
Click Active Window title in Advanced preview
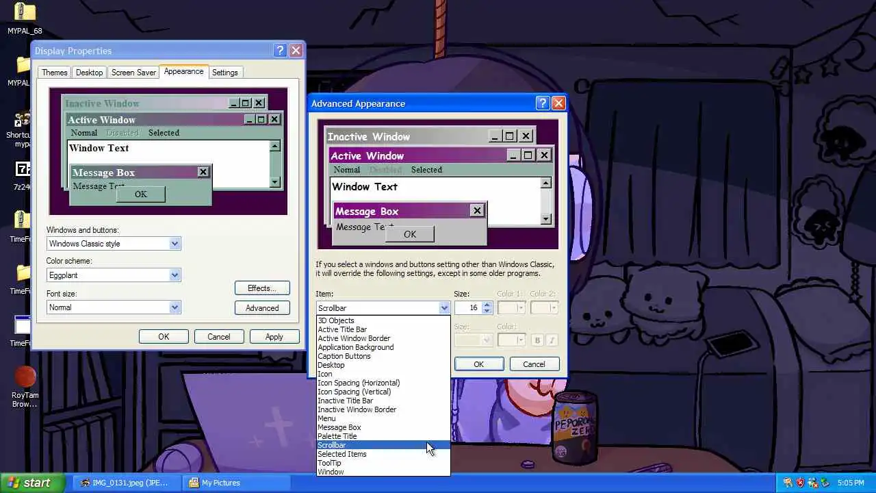[x=368, y=156]
